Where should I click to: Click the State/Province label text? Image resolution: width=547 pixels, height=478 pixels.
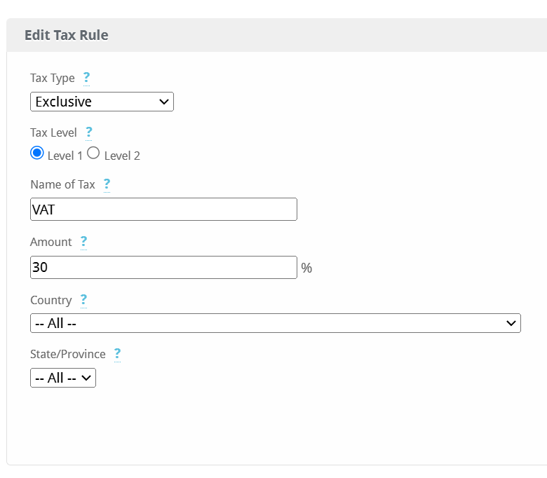coord(68,354)
